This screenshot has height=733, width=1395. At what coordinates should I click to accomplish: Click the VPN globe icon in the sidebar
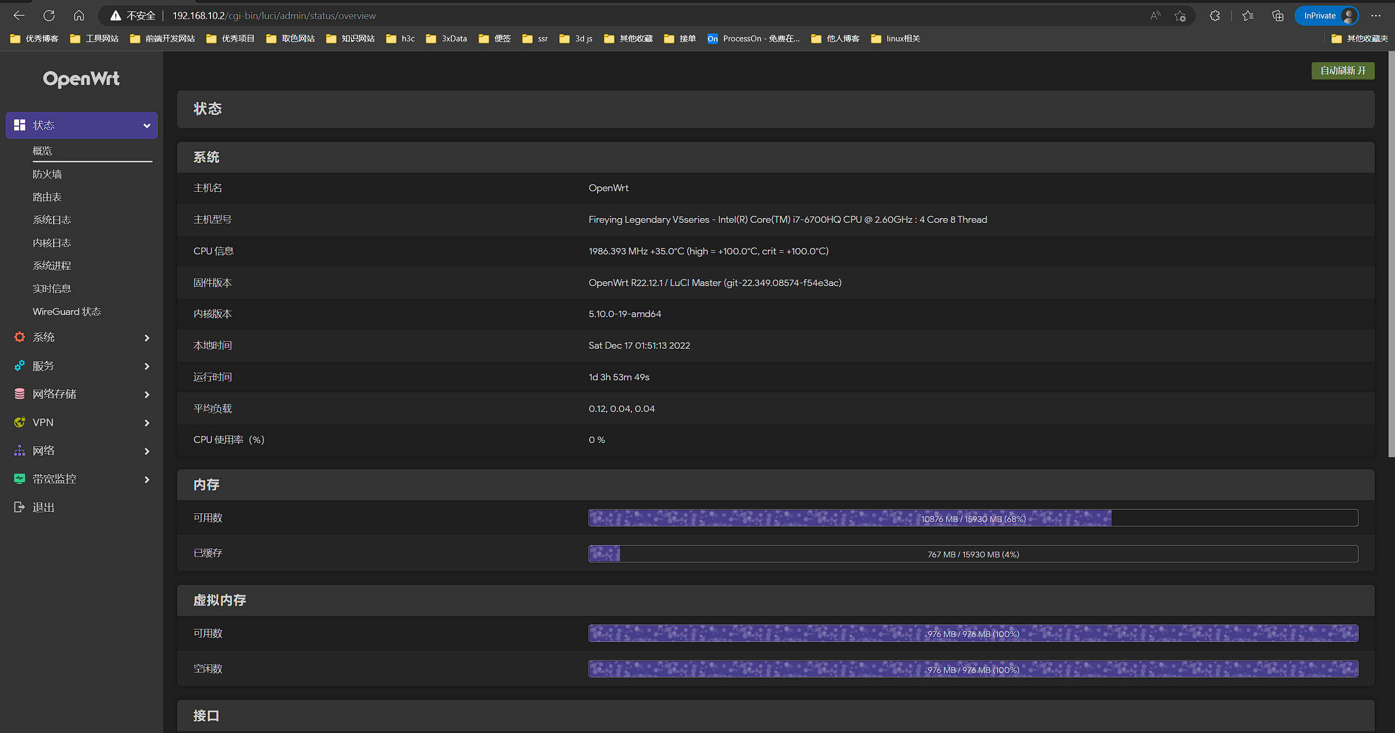click(x=20, y=422)
